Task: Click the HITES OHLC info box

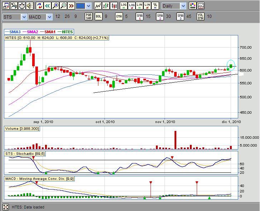Action: click(x=57, y=38)
